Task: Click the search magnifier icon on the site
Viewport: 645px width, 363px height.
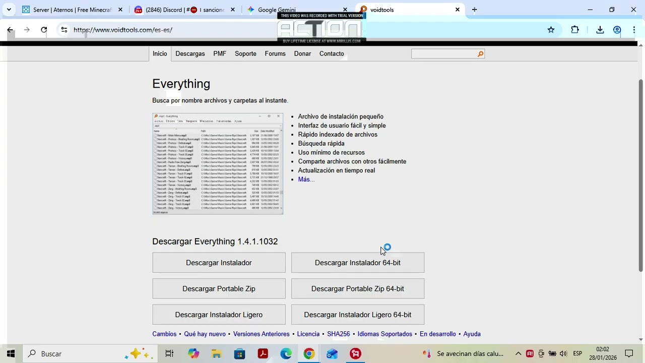Action: click(480, 54)
